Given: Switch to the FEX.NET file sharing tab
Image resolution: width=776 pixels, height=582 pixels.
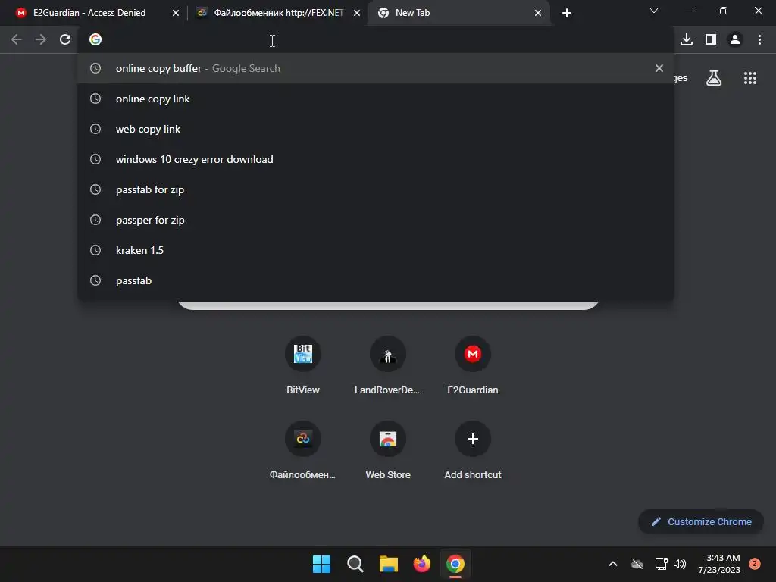Looking at the screenshot, I should coord(277,13).
